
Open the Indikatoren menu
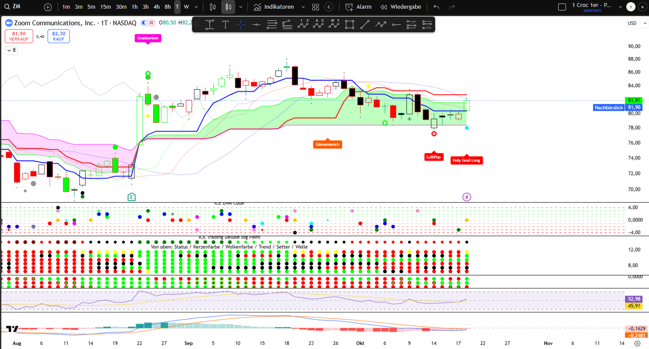point(274,7)
